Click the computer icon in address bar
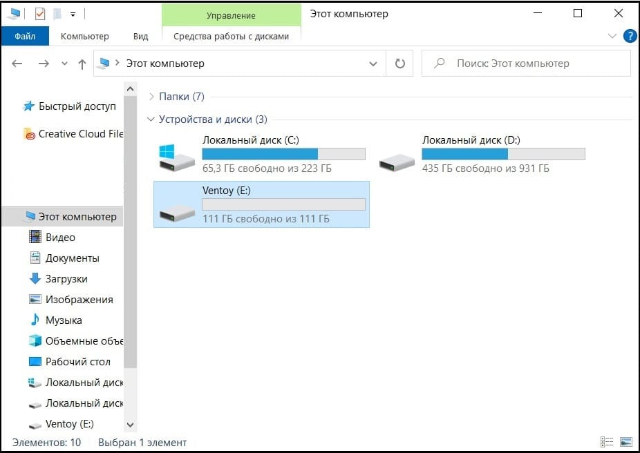 click(104, 64)
